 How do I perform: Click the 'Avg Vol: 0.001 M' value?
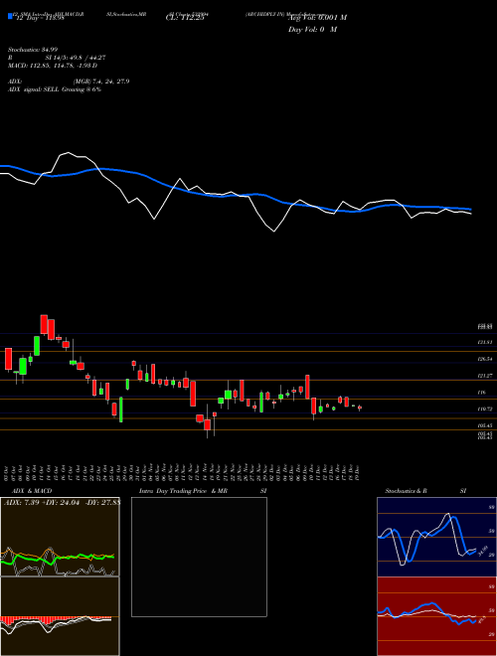(x=317, y=18)
